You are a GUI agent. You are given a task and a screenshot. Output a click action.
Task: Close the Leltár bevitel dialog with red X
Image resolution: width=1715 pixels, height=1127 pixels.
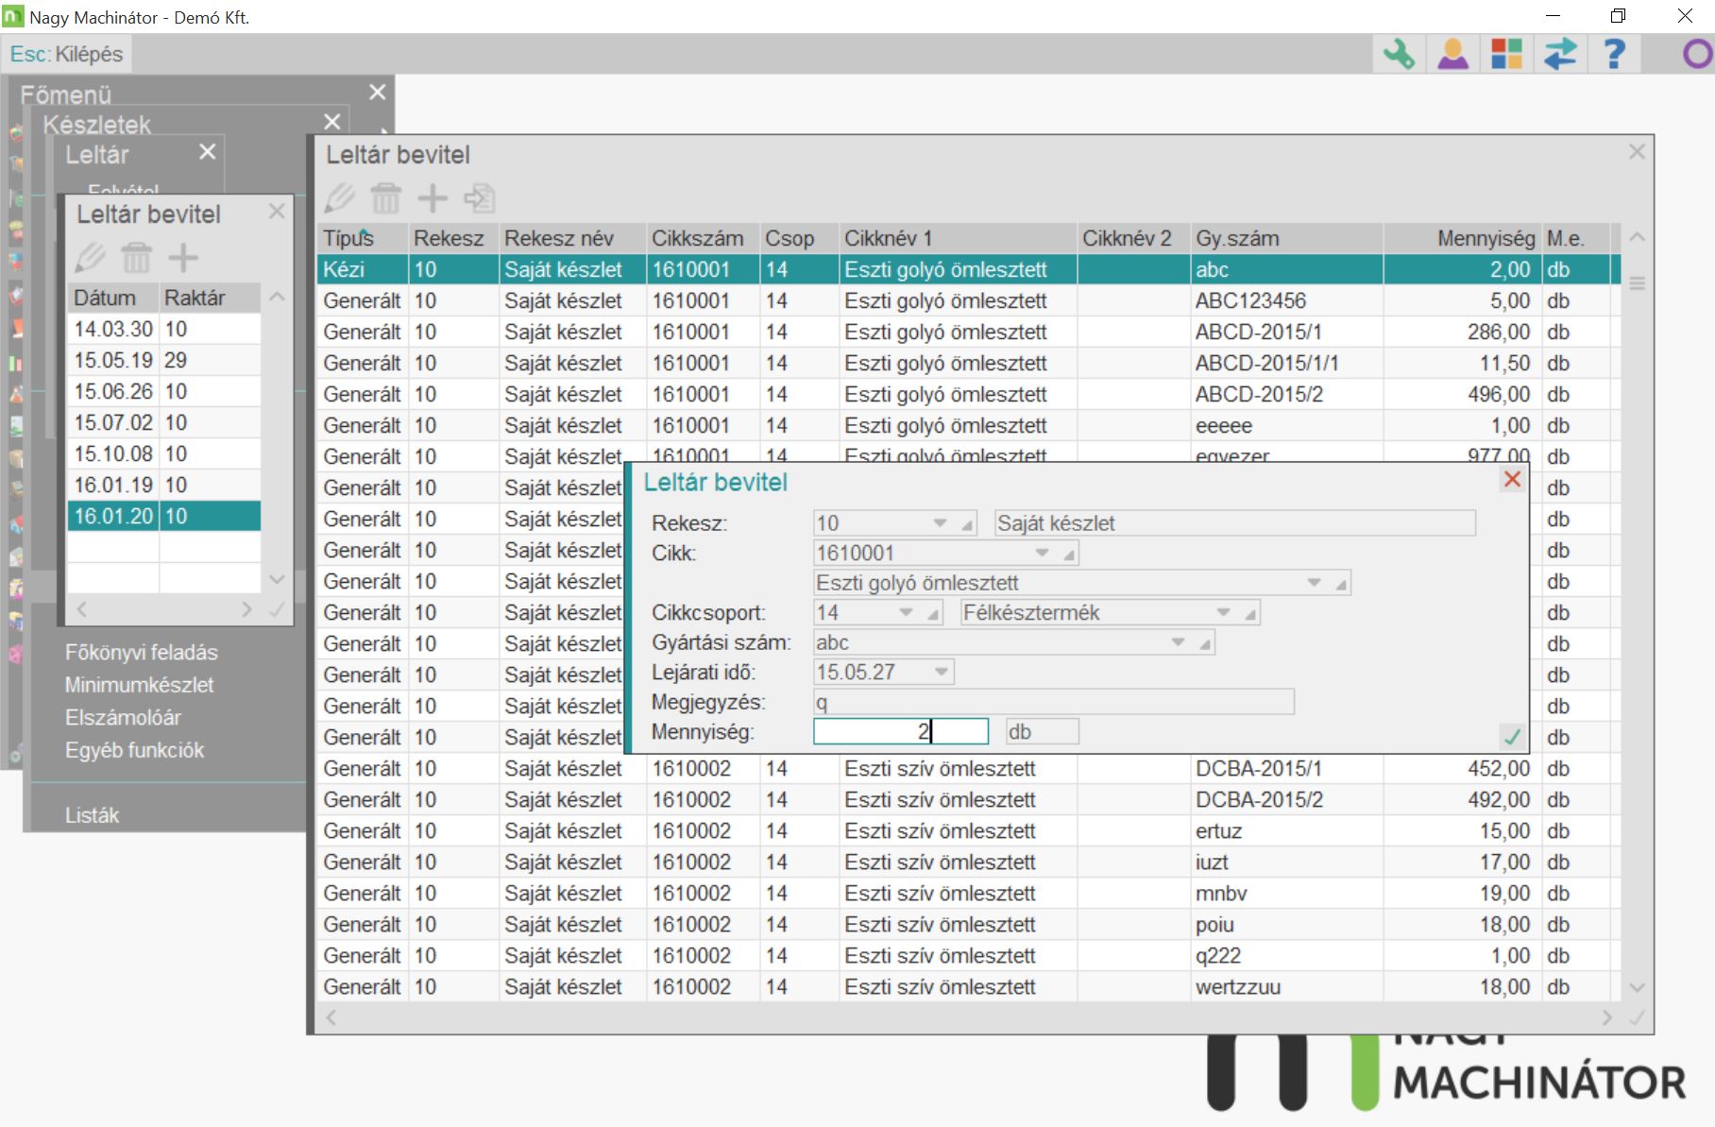[1512, 480]
